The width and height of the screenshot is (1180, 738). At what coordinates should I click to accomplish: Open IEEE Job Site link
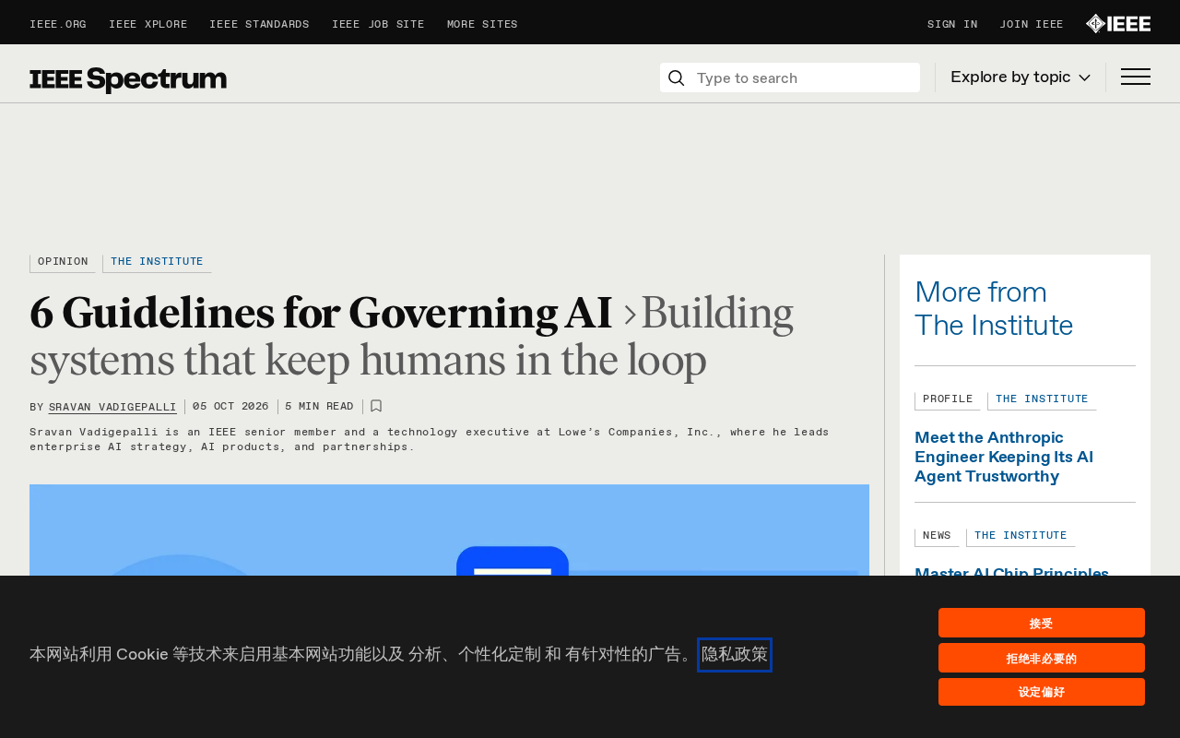[378, 25]
